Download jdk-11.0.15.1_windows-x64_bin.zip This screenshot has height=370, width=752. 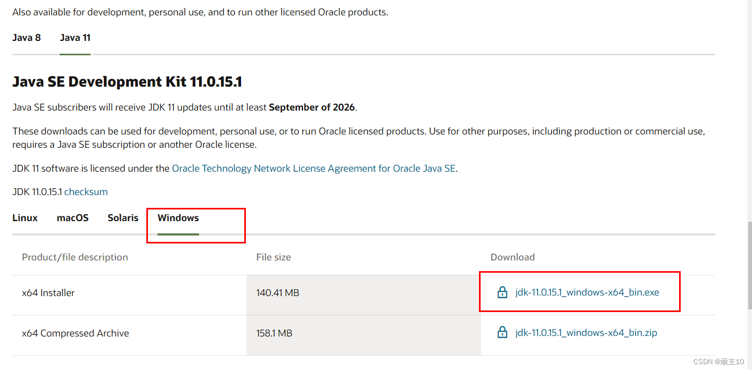[x=585, y=332]
